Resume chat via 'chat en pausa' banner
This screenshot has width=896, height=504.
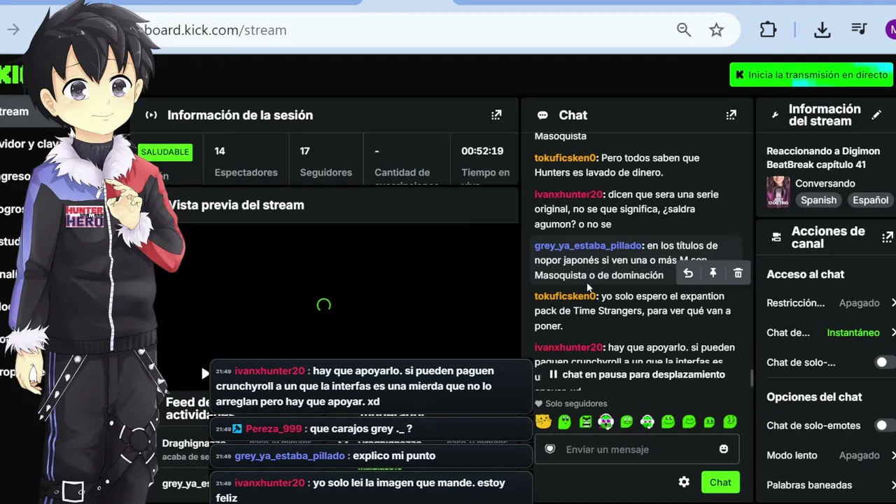pyautogui.click(x=636, y=374)
